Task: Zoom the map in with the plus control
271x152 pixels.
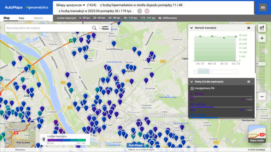Action: (x=262, y=38)
